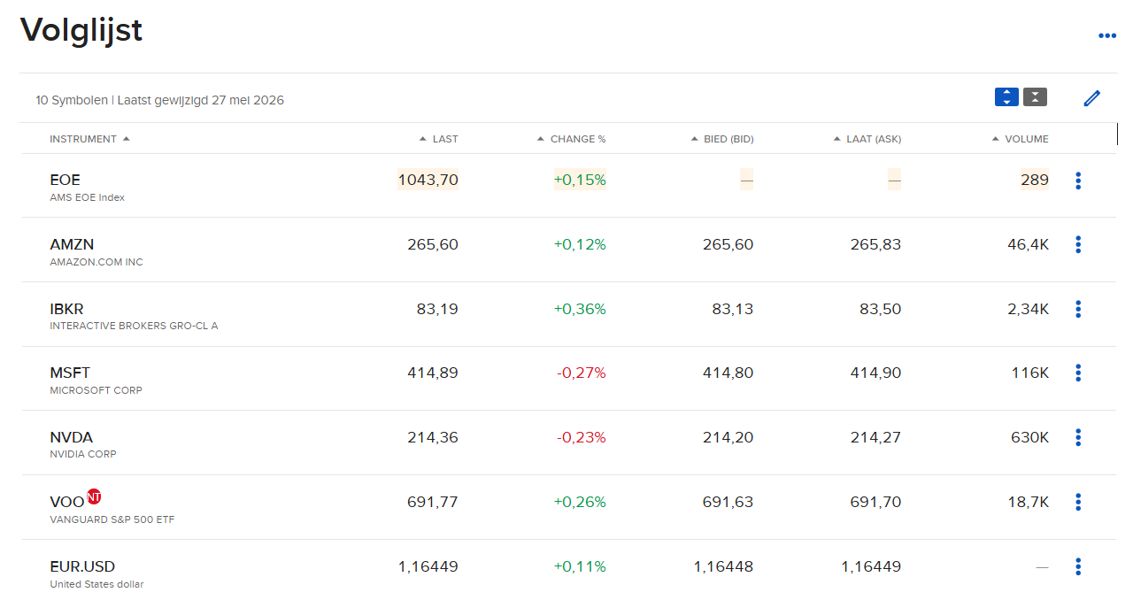Click the collapse rows toggle button
Image resolution: width=1133 pixels, height=600 pixels.
(1035, 97)
